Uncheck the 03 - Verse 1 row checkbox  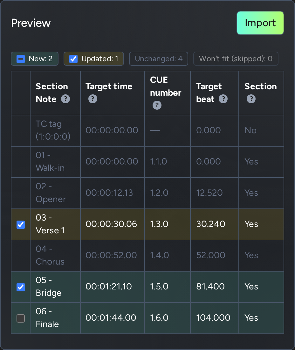(21, 224)
